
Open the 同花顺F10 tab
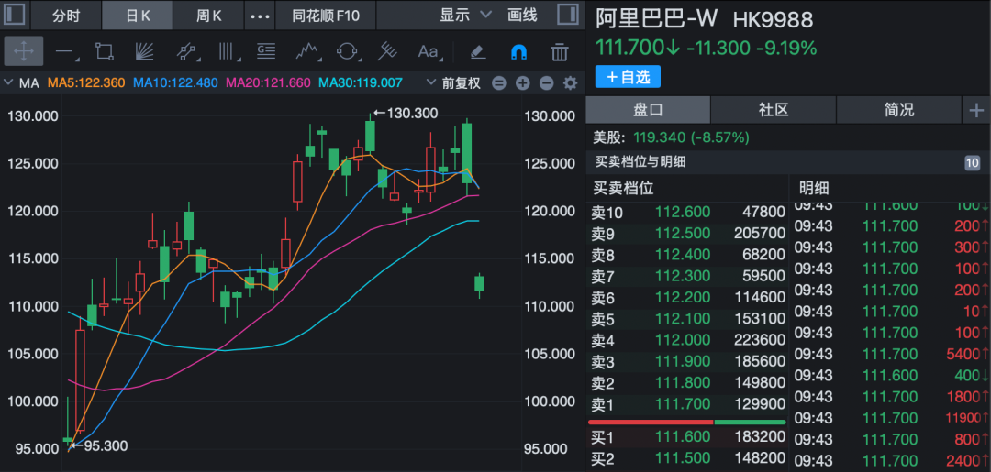[x=326, y=16]
